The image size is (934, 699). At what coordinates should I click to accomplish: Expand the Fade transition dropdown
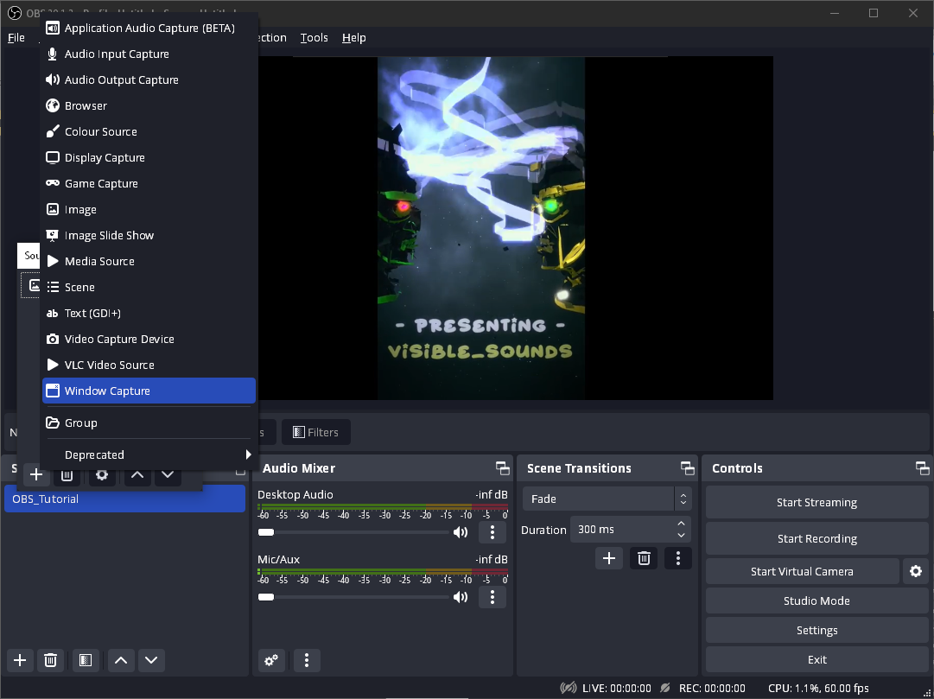coord(683,499)
